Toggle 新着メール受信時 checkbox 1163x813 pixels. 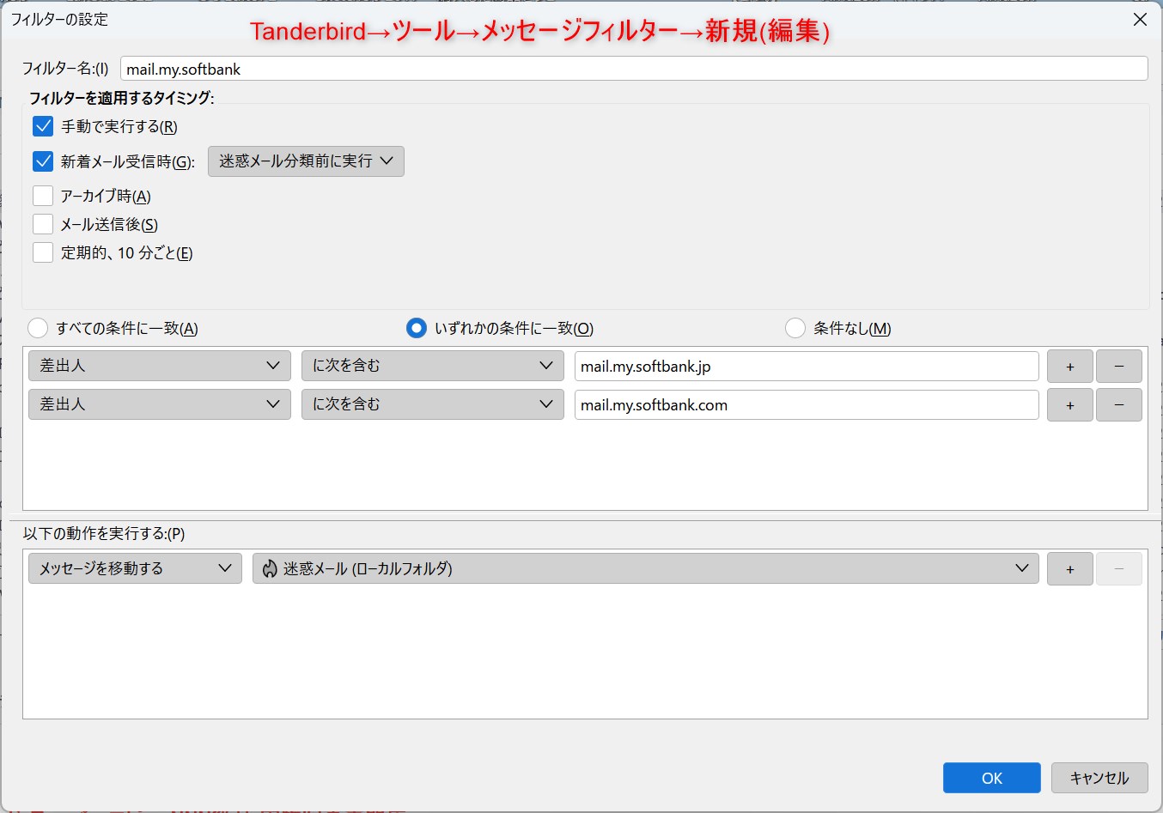click(x=43, y=161)
